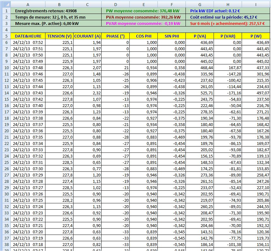Viewport: 271px width, 251px height.
Task: Click current value 2,07 in row 10
Action: 87,68
